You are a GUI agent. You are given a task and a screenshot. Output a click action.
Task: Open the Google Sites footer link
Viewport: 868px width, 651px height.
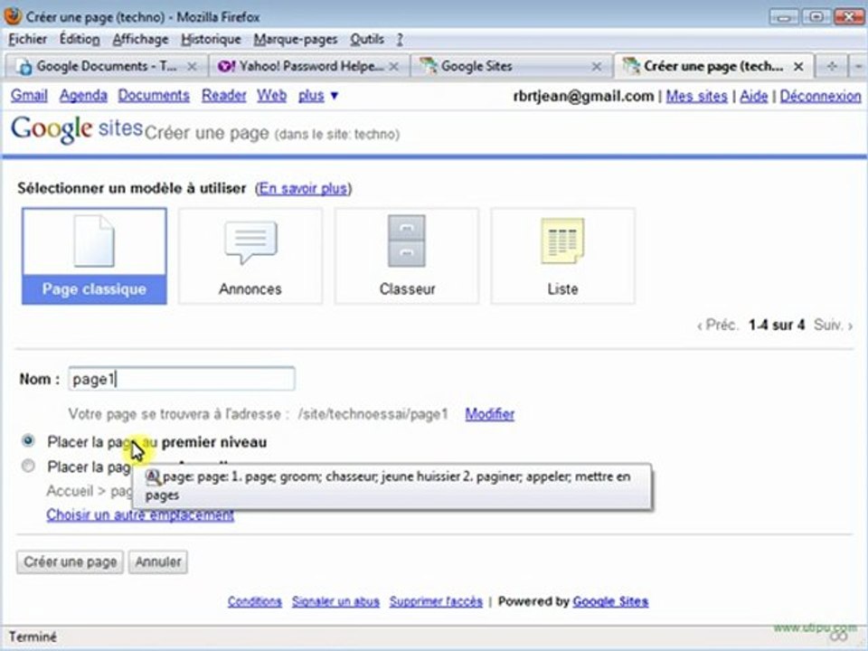click(610, 602)
